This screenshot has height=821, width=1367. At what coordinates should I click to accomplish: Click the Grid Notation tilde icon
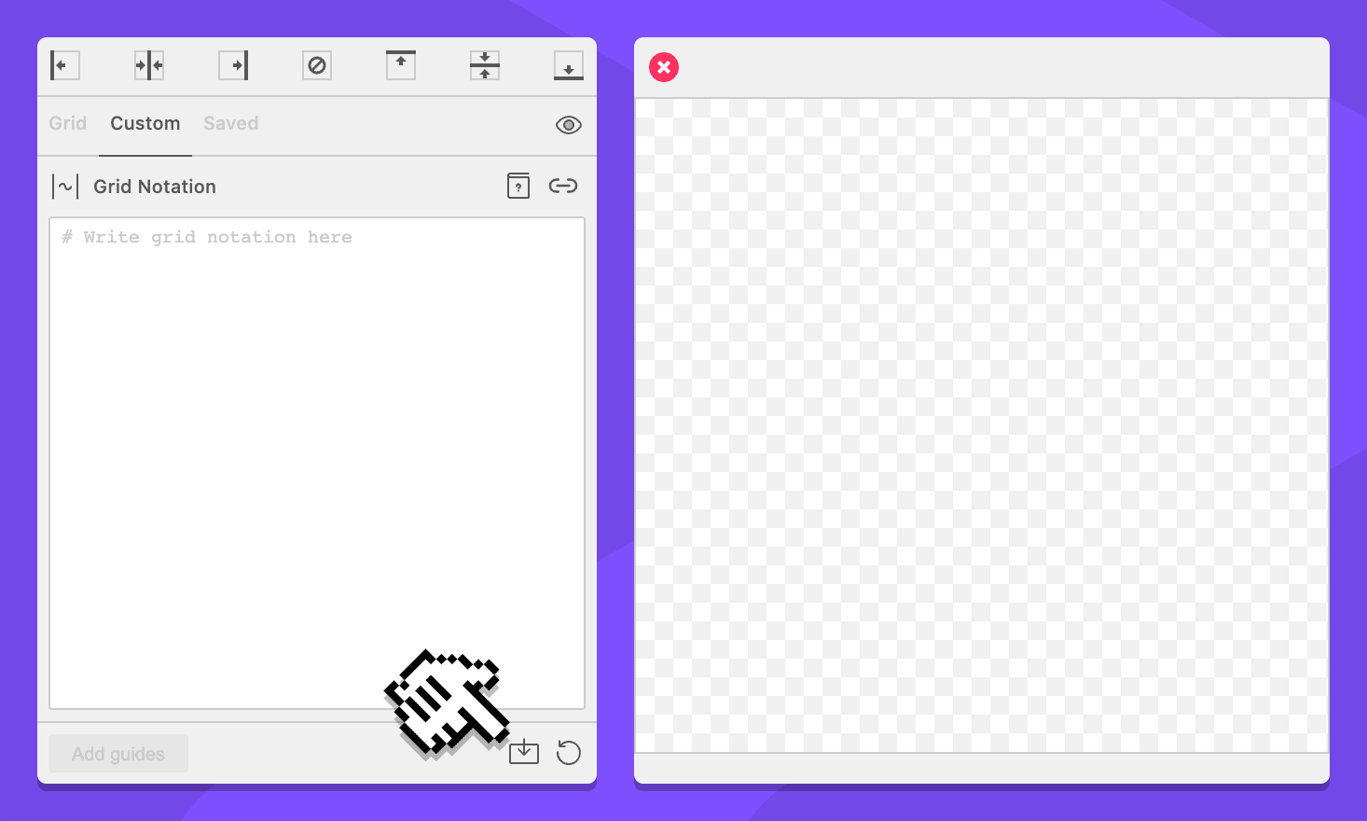(x=65, y=187)
